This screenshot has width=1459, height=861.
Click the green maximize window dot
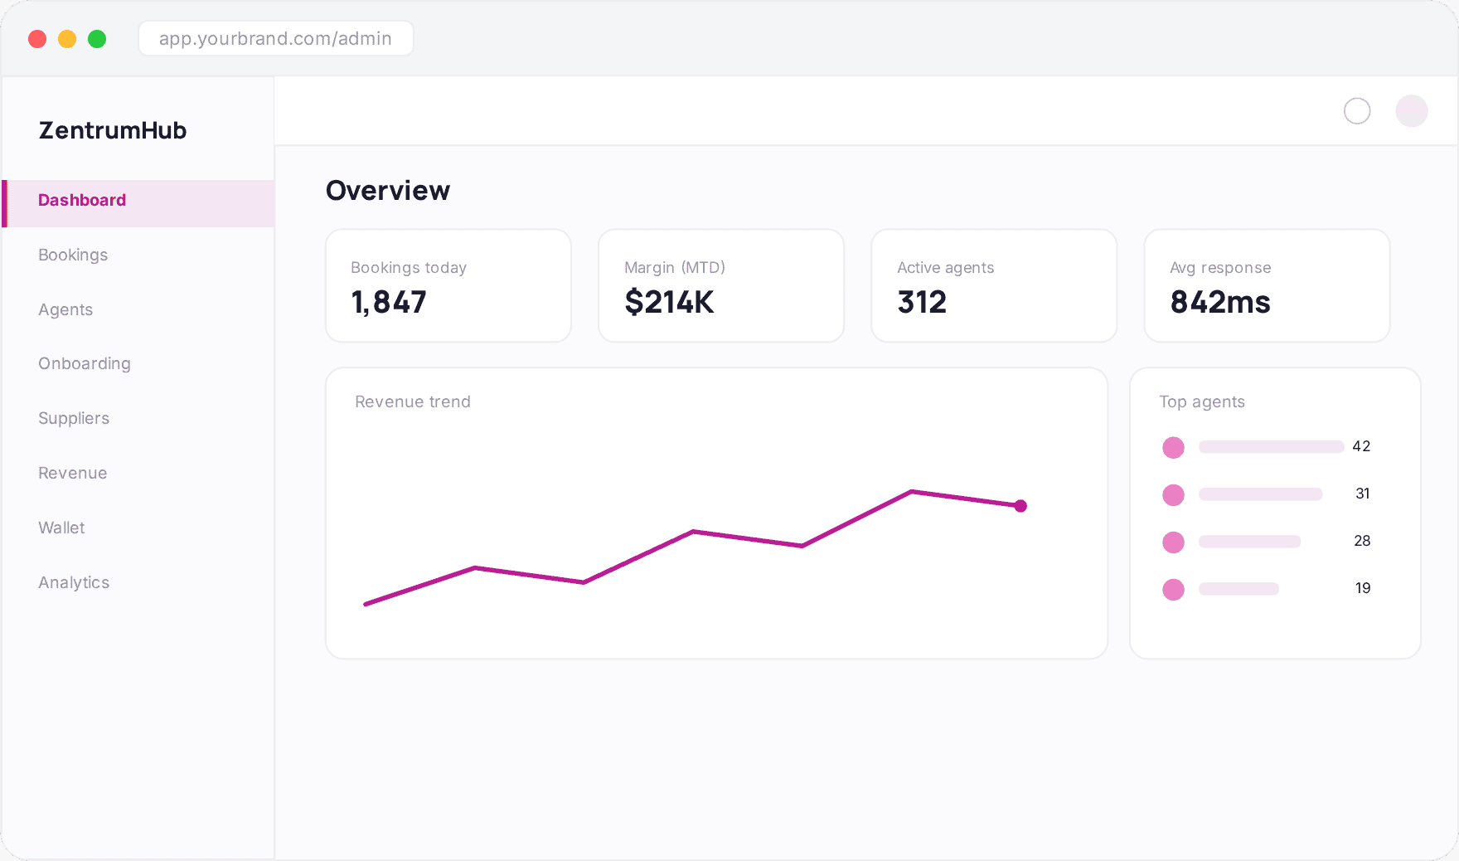[97, 39]
